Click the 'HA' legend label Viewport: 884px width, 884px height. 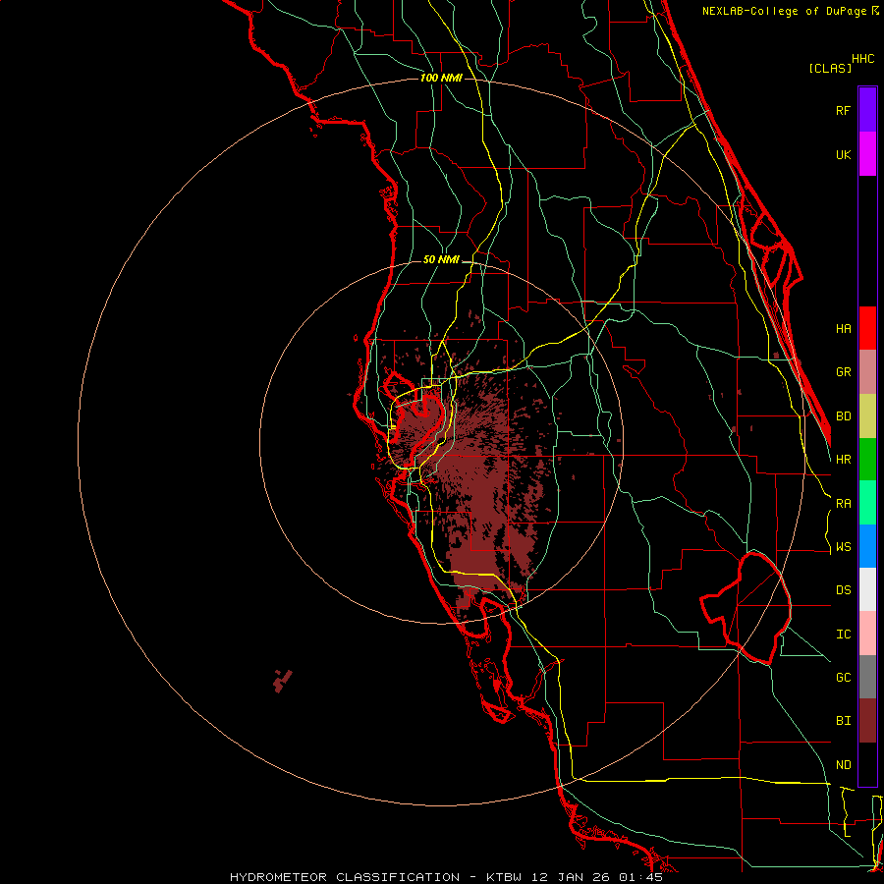[x=843, y=328]
